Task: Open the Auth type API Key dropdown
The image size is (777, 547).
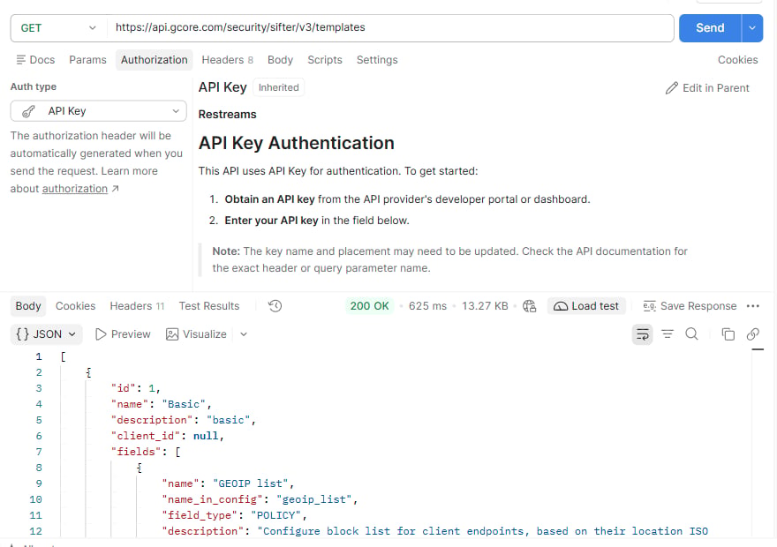Action: tap(99, 111)
